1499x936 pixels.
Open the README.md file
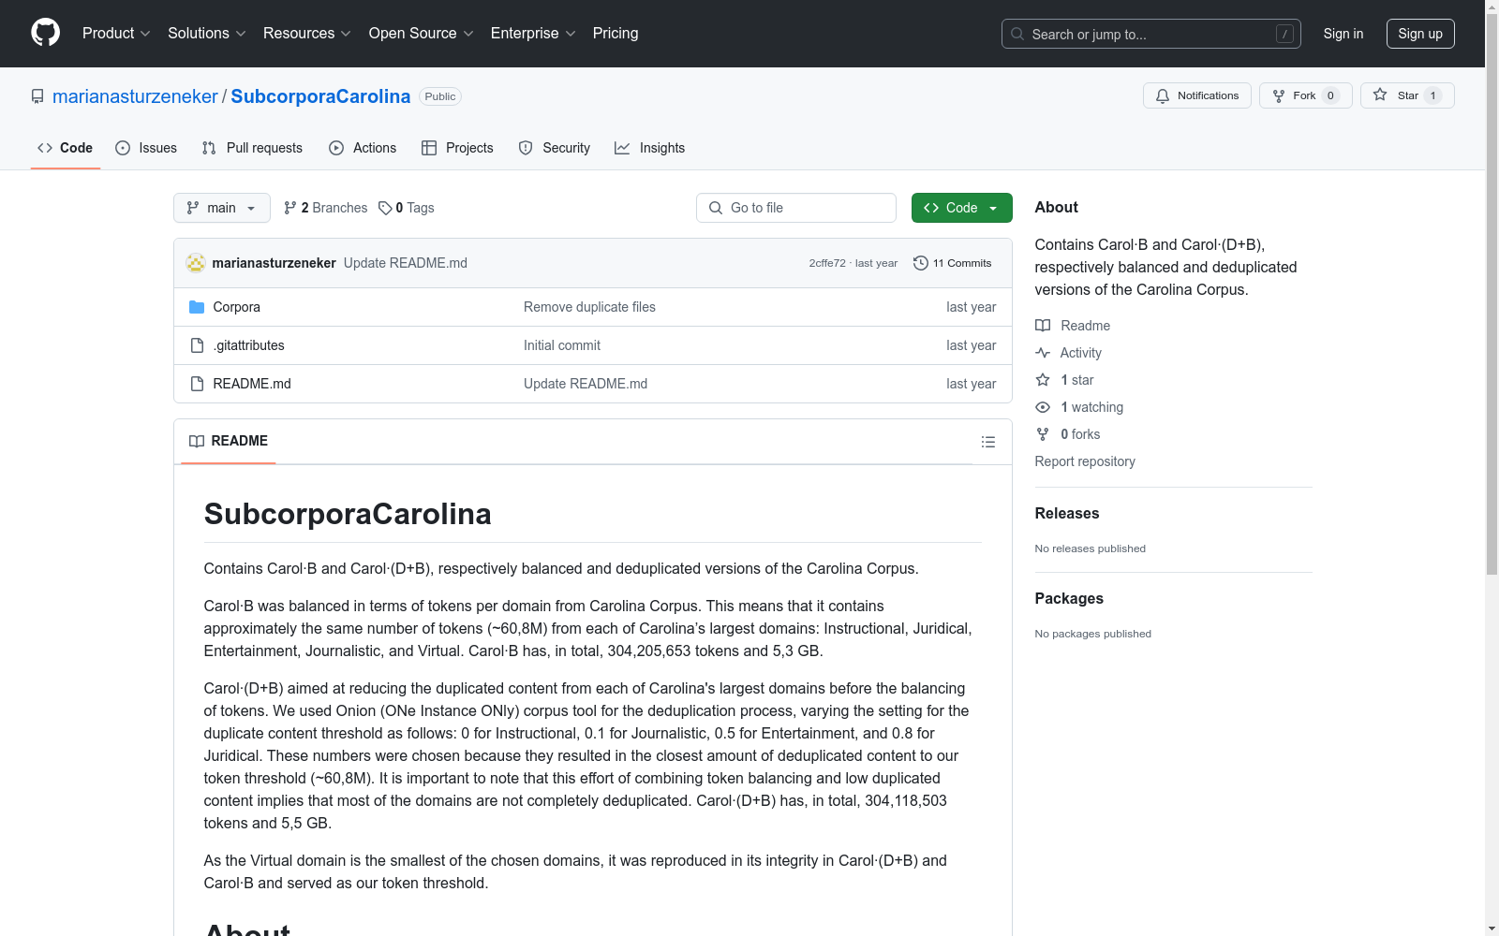251,384
